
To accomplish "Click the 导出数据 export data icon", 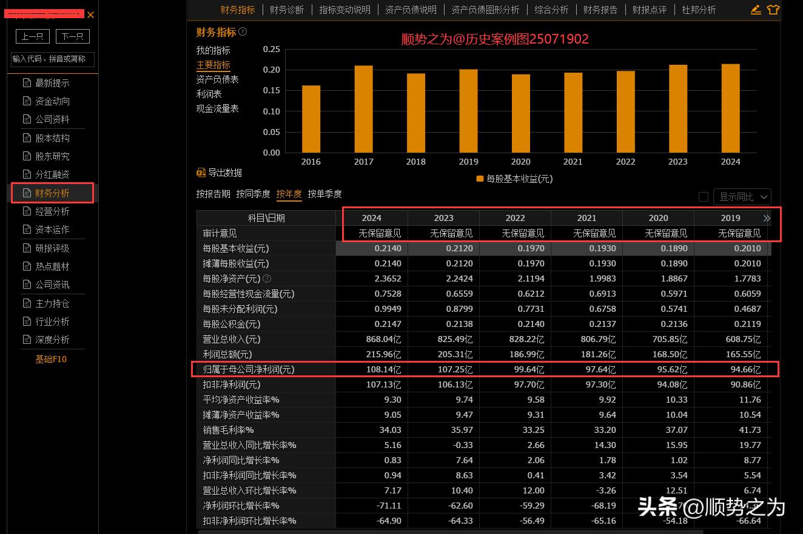I will tap(202, 172).
